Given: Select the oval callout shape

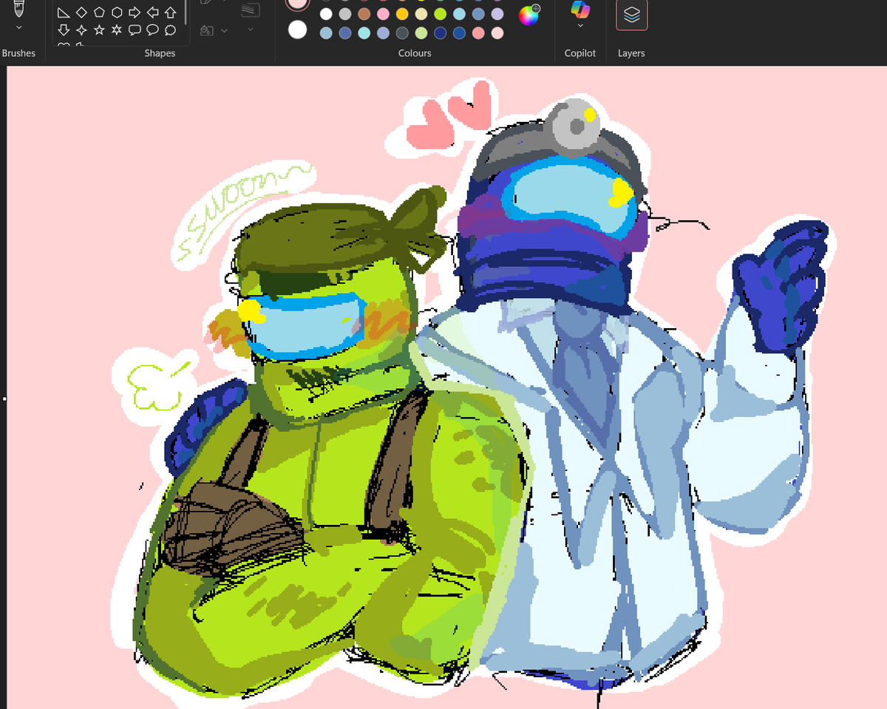Looking at the screenshot, I should (152, 30).
